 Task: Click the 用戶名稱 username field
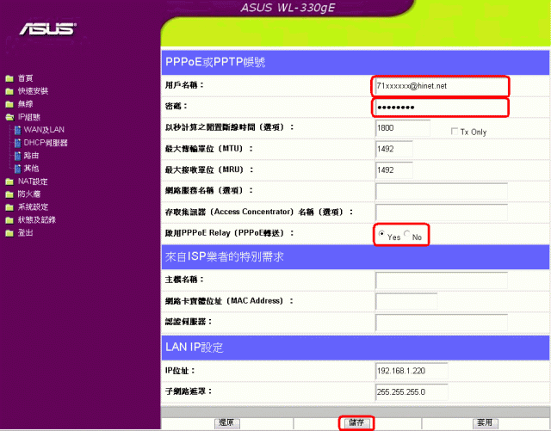441,86
